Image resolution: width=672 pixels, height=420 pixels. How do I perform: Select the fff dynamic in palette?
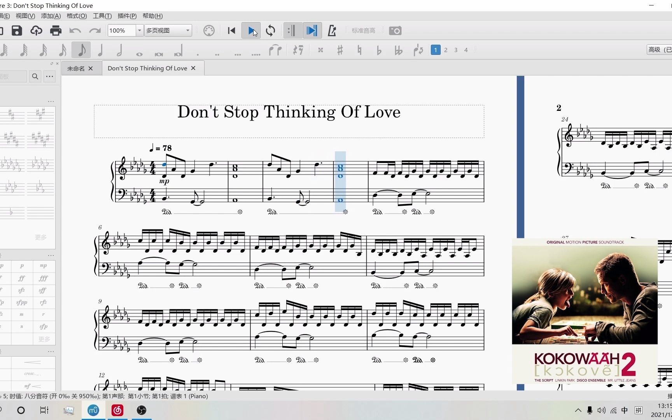[x=43, y=278]
